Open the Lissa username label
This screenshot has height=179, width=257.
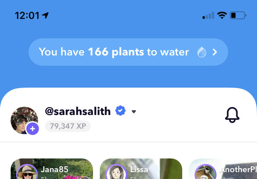pos(139,169)
